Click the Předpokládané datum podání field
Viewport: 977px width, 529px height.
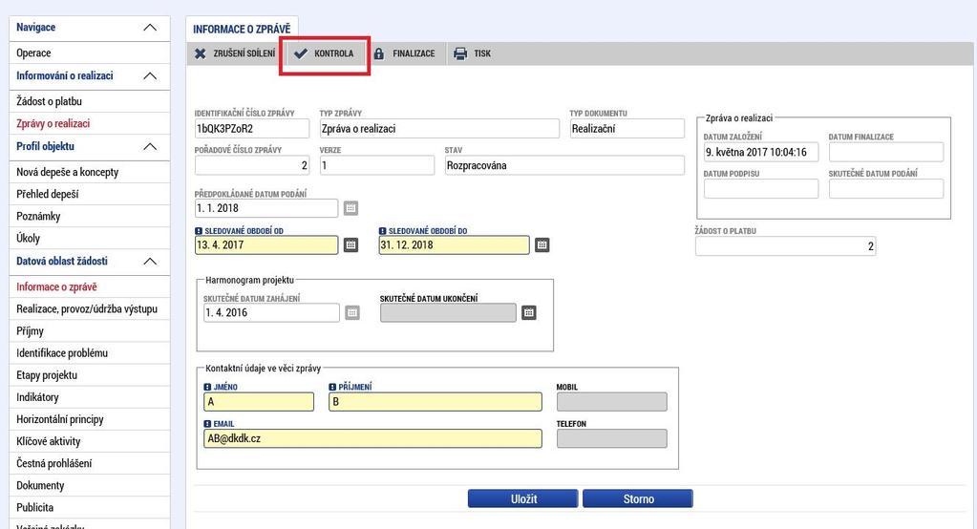266,208
